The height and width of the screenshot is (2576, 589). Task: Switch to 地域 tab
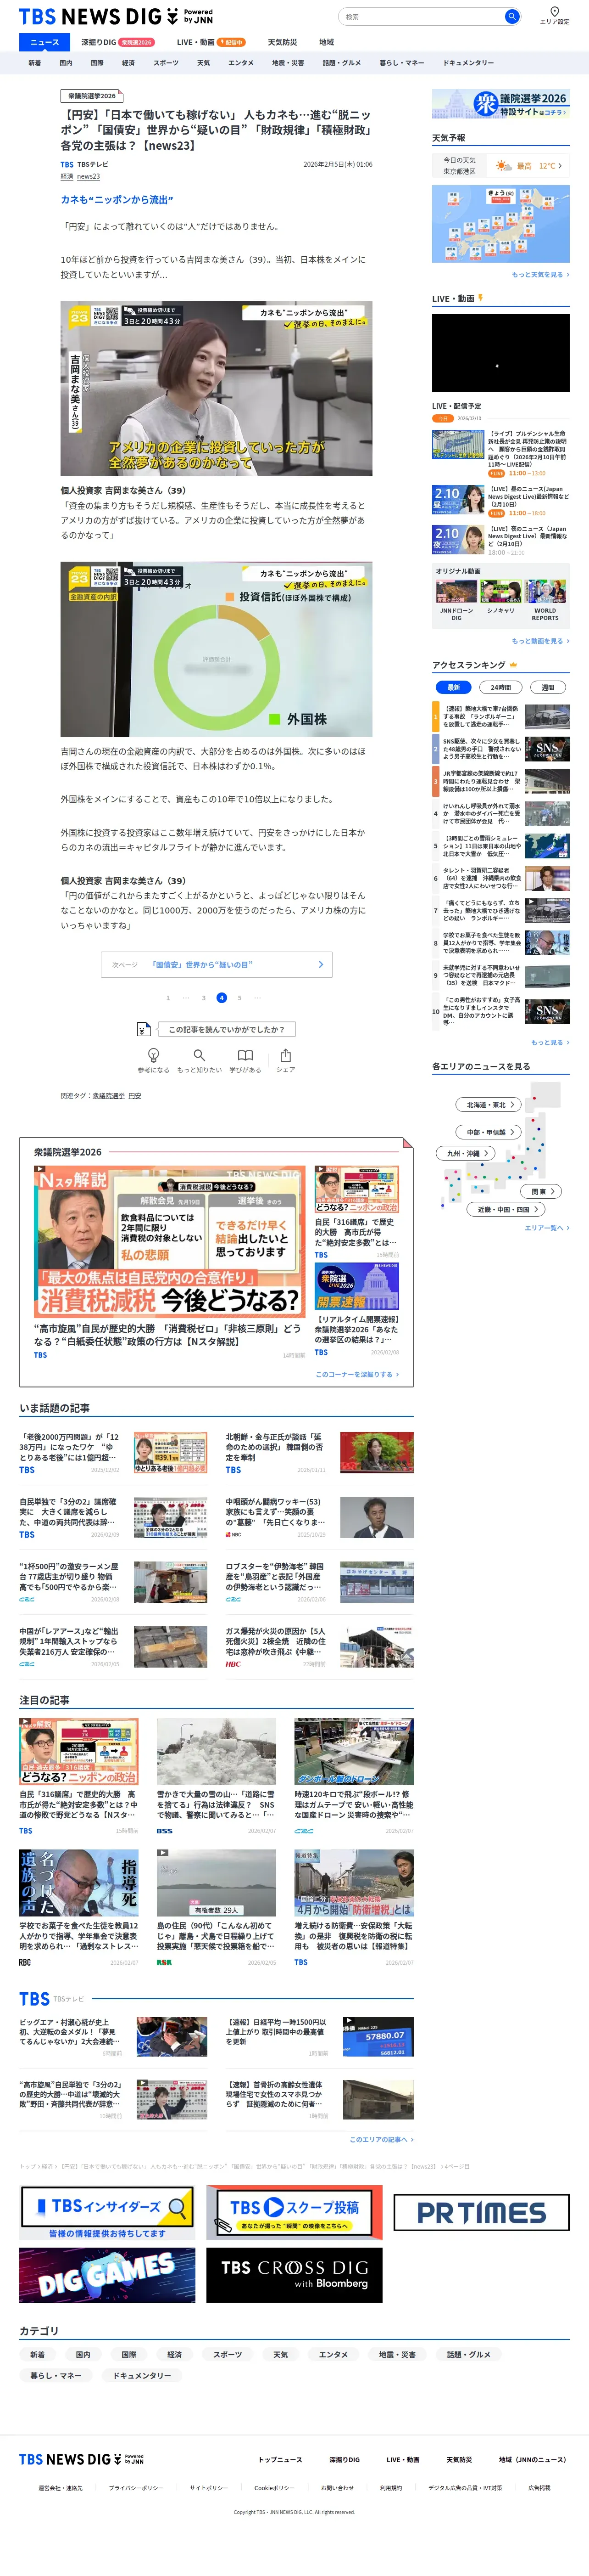(x=327, y=42)
